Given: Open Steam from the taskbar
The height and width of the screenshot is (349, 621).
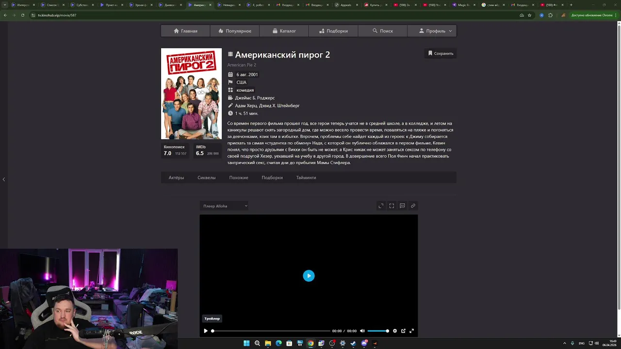Looking at the screenshot, I should 353,343.
